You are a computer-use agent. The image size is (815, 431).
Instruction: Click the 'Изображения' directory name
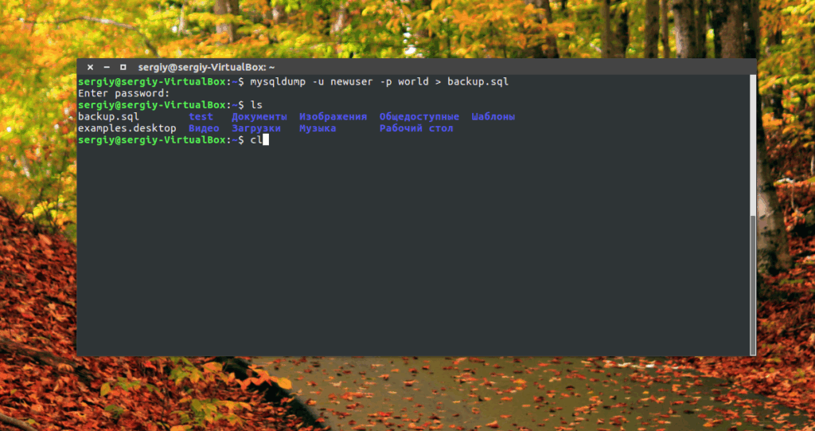pyautogui.click(x=333, y=116)
